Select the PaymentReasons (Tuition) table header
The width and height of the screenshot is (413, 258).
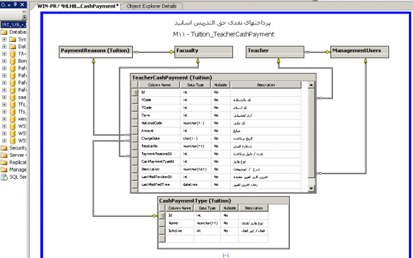(x=96, y=50)
